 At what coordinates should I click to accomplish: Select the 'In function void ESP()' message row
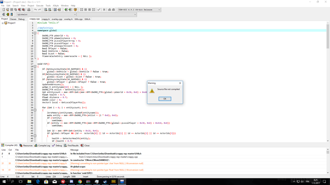click(x=164, y=173)
